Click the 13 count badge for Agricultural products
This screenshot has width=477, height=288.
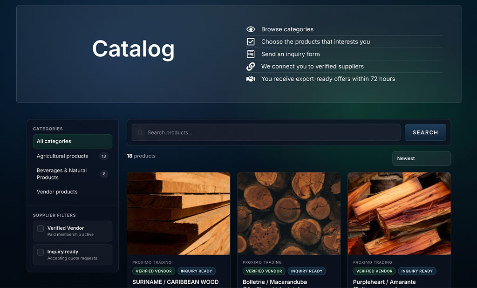[x=104, y=156]
